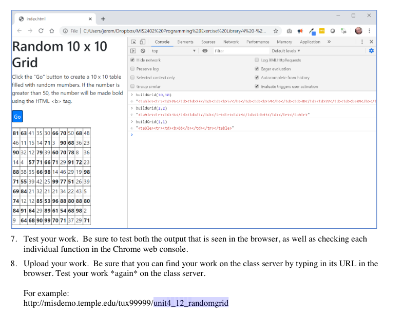Bookmark page with the star icon
The image size is (403, 314).
[x=276, y=31]
